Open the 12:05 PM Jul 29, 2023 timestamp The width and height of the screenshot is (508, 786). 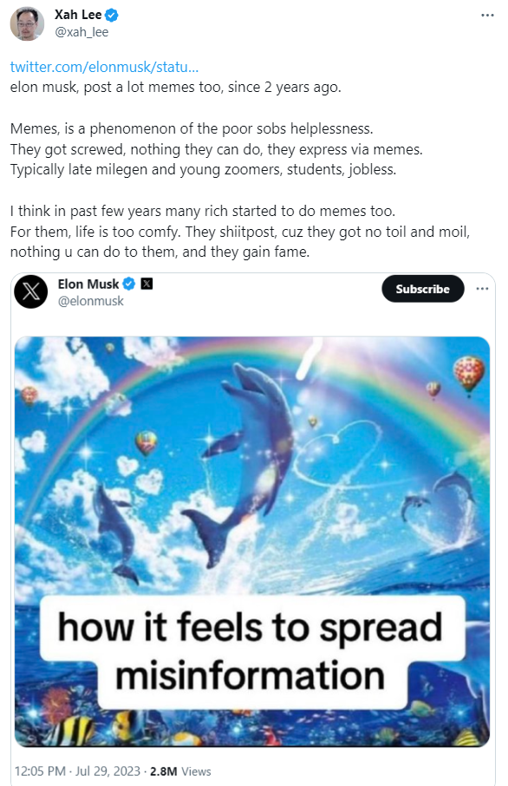pos(78,771)
